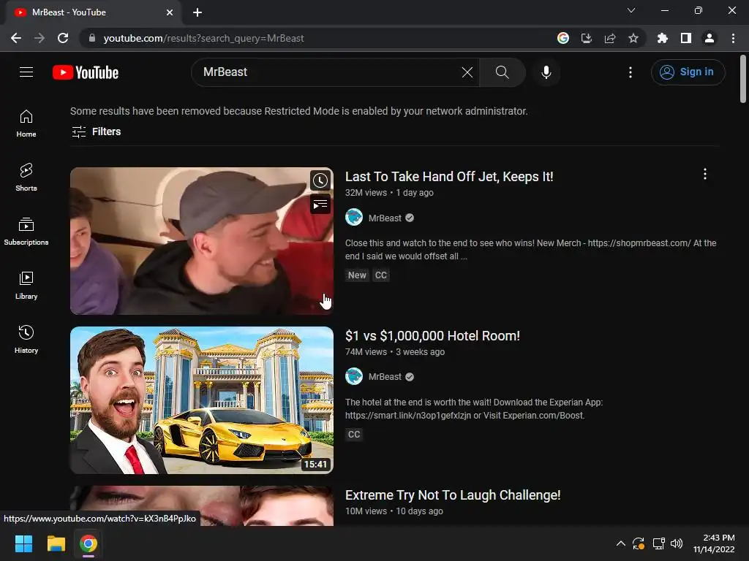
Task: Go forward in the browser
Action: 39,38
